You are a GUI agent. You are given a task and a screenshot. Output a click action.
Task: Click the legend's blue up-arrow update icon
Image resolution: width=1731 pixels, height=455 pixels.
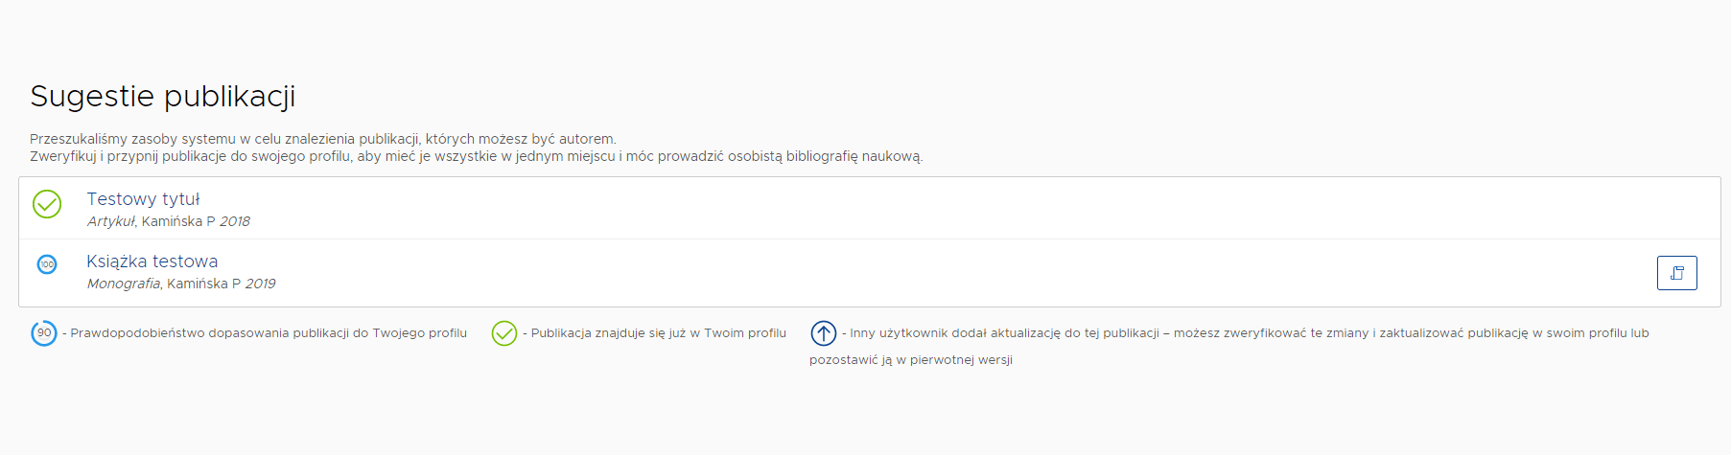point(824,333)
